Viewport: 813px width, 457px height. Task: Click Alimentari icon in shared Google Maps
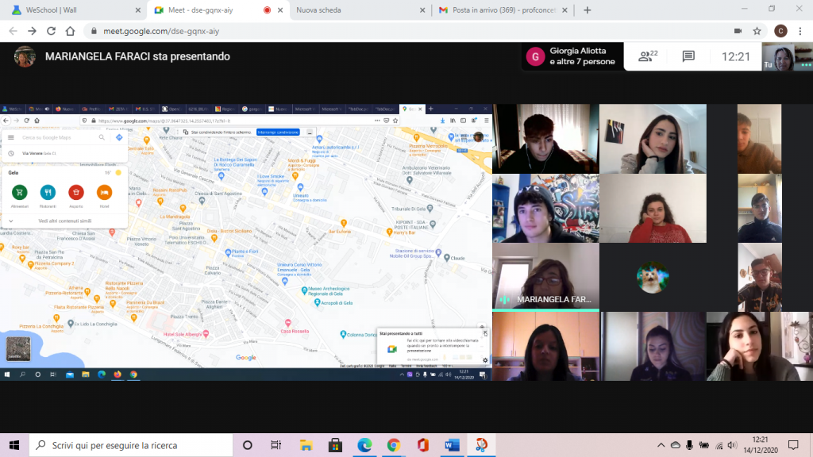(19, 192)
